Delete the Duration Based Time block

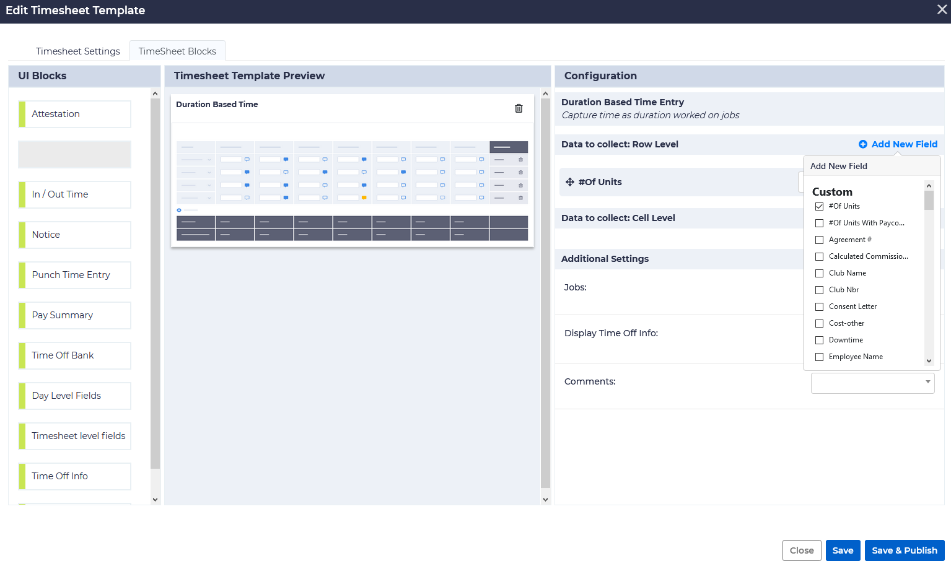[519, 108]
